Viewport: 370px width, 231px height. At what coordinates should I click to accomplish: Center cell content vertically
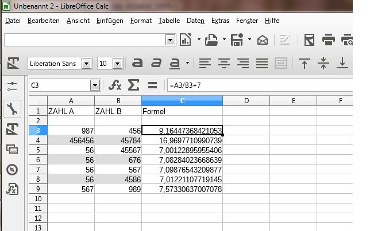point(323,63)
